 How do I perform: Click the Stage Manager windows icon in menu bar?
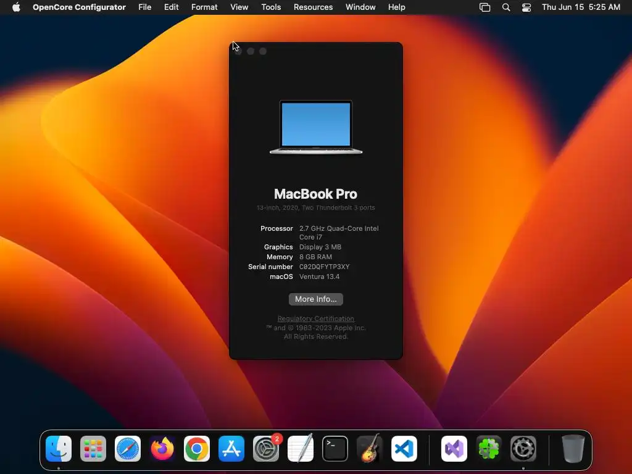tap(485, 7)
